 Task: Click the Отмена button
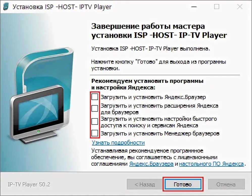coord(226,184)
